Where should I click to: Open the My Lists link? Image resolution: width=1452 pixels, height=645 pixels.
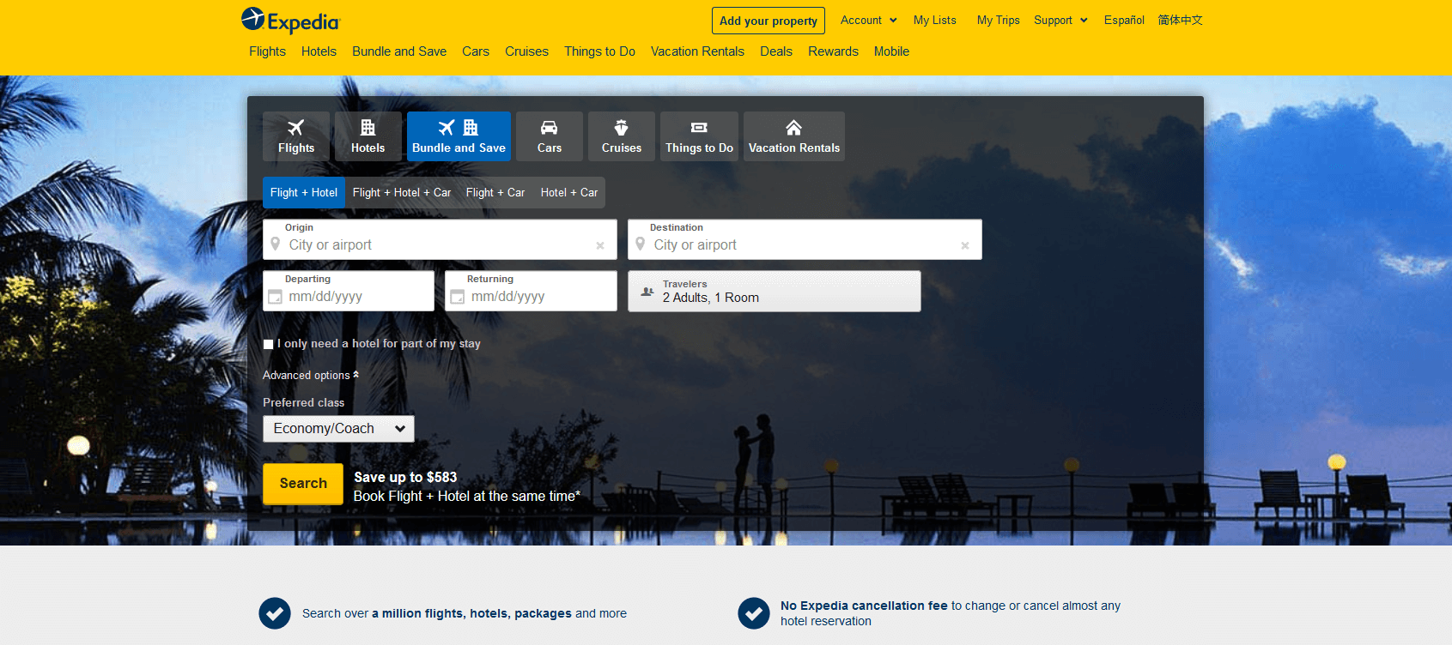click(934, 20)
